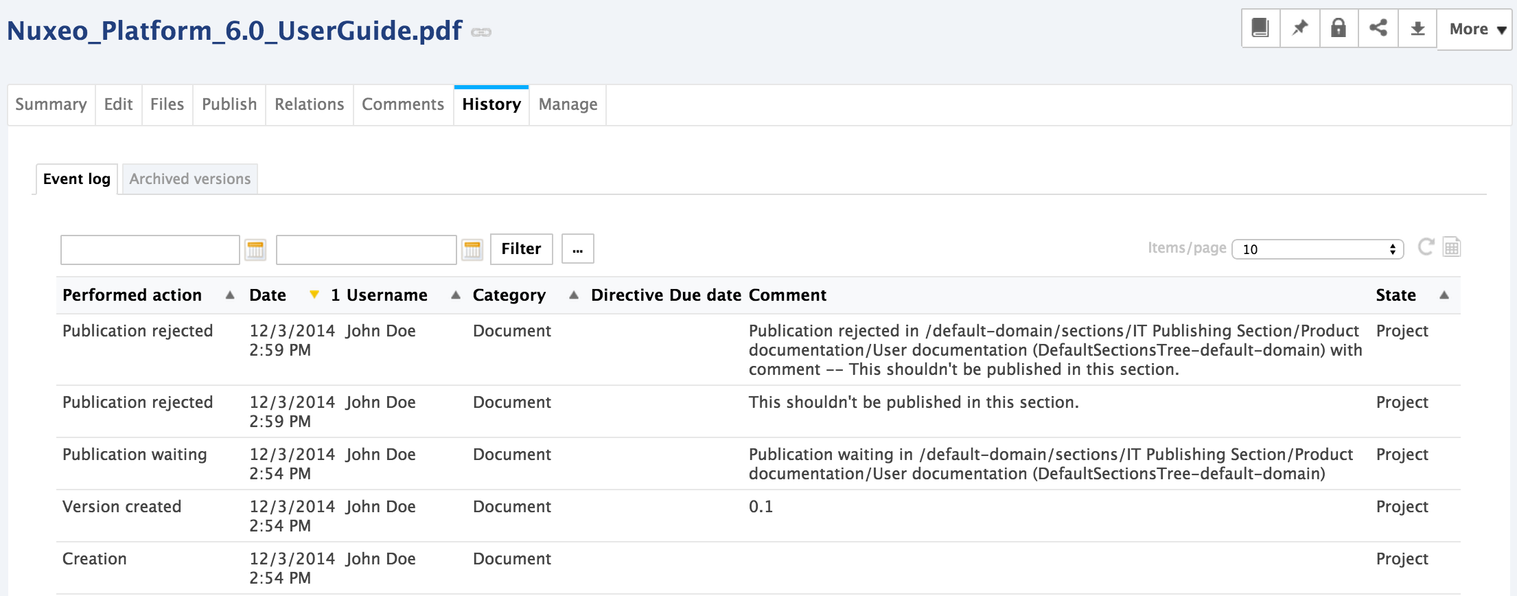The image size is (1517, 596).
Task: Select the Event log sub-tab
Action: click(77, 179)
